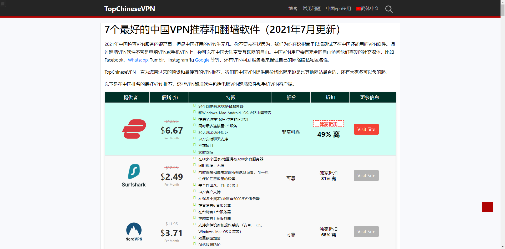
Task: Click the small square icon at top-left corner
Action: 3,4
